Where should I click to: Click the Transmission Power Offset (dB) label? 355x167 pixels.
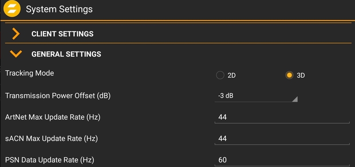click(x=58, y=96)
